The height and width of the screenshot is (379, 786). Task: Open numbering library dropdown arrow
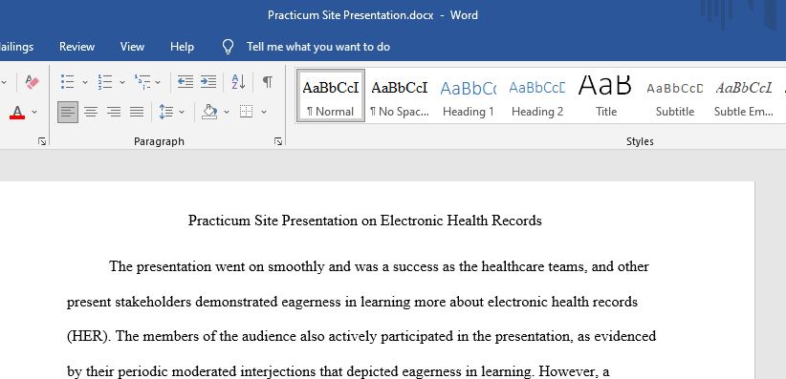(x=121, y=82)
